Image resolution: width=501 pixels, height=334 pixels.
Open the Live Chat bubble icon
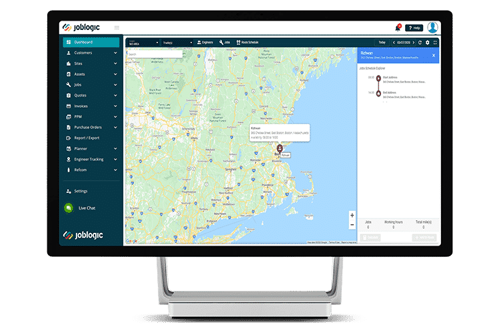coord(69,208)
